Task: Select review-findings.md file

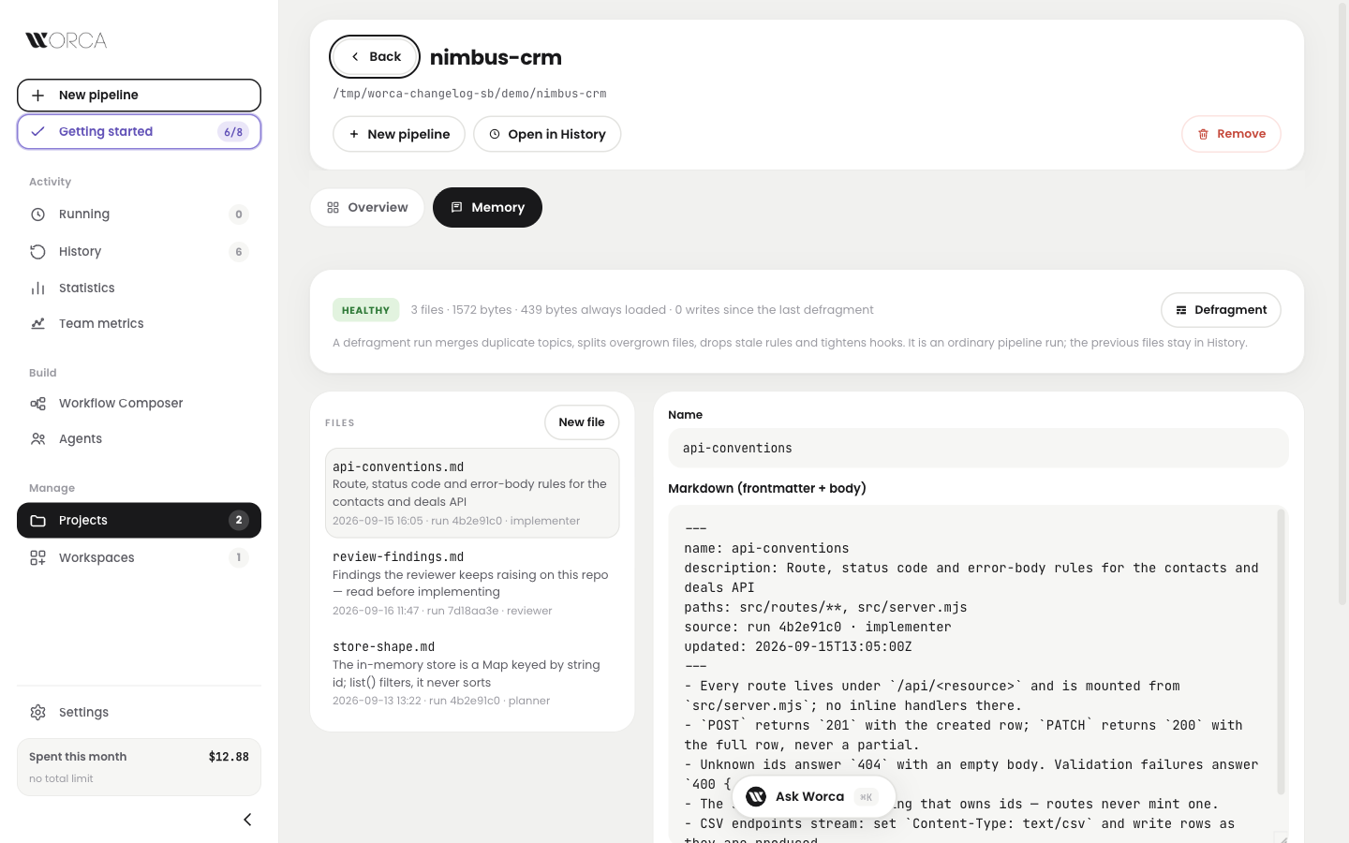Action: pos(472,584)
